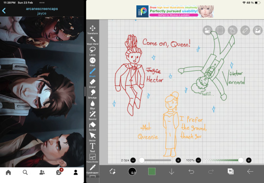Open the layers panel showing 14
This screenshot has height=183, width=264.
(230, 171)
